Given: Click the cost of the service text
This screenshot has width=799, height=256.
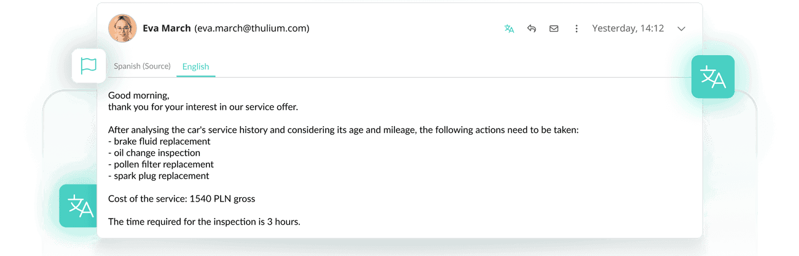Looking at the screenshot, I should pyautogui.click(x=181, y=198).
